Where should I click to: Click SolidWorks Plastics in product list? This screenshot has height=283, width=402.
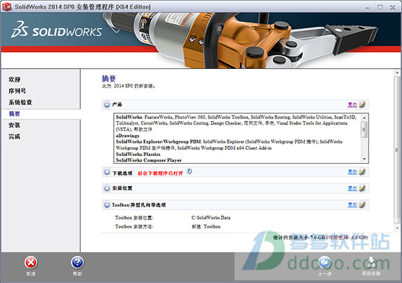(138, 154)
